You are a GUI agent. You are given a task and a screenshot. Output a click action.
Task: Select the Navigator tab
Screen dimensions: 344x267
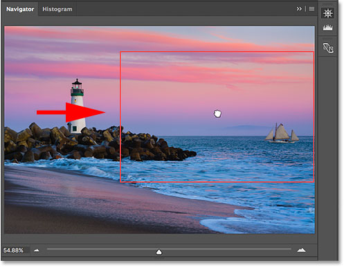pyautogui.click(x=20, y=9)
